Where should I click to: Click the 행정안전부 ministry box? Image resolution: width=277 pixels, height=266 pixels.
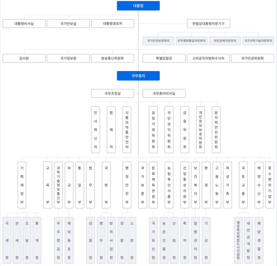[127, 185]
